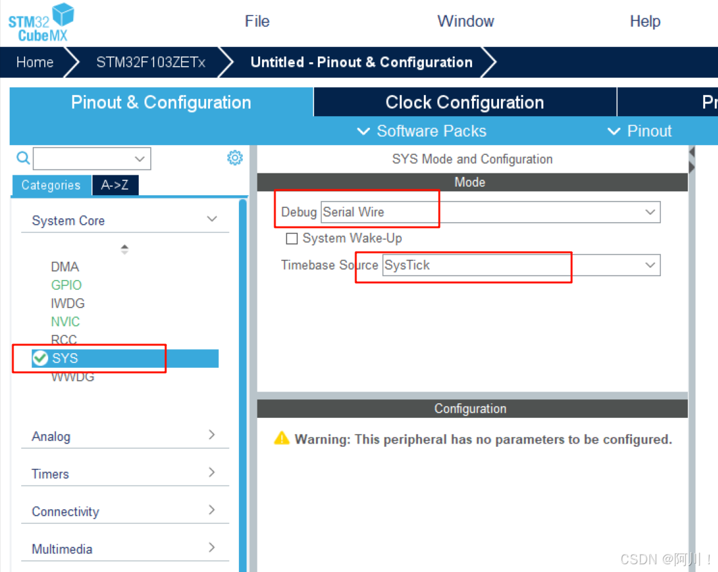The height and width of the screenshot is (572, 718).
Task: Click the green check icon beside SYS
Action: (x=40, y=358)
